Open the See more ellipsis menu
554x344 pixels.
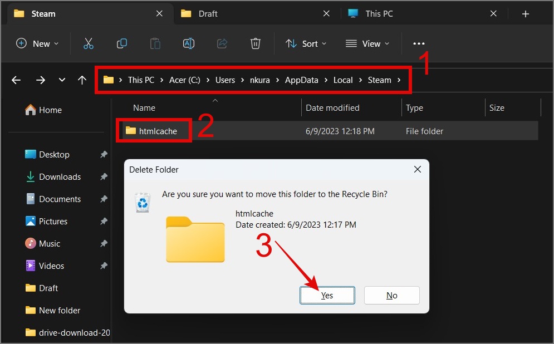click(x=419, y=44)
